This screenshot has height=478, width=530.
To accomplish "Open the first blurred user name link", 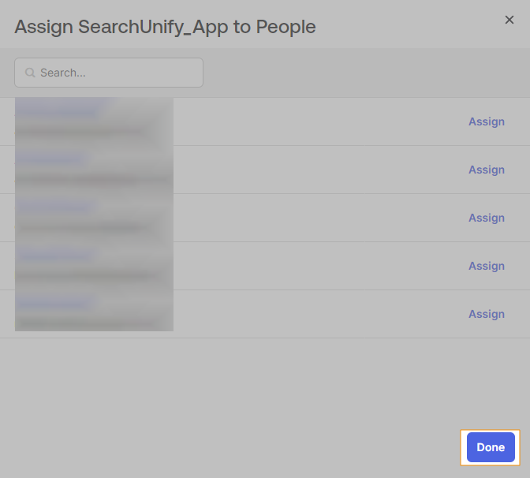I will click(x=58, y=111).
